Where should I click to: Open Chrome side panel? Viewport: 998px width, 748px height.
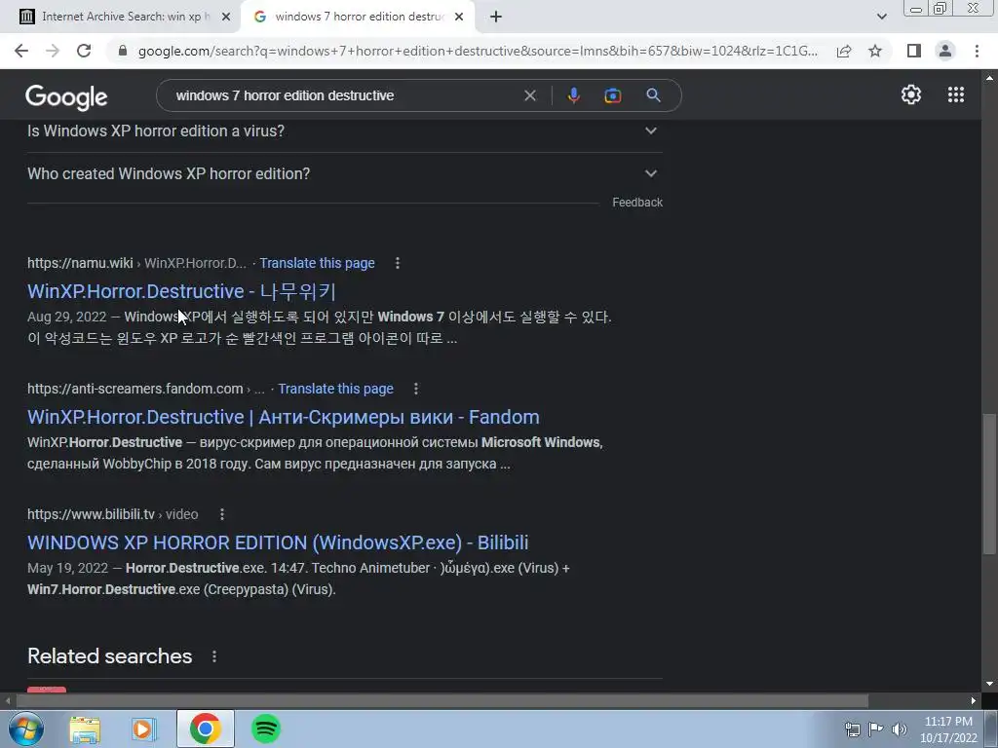click(x=914, y=51)
